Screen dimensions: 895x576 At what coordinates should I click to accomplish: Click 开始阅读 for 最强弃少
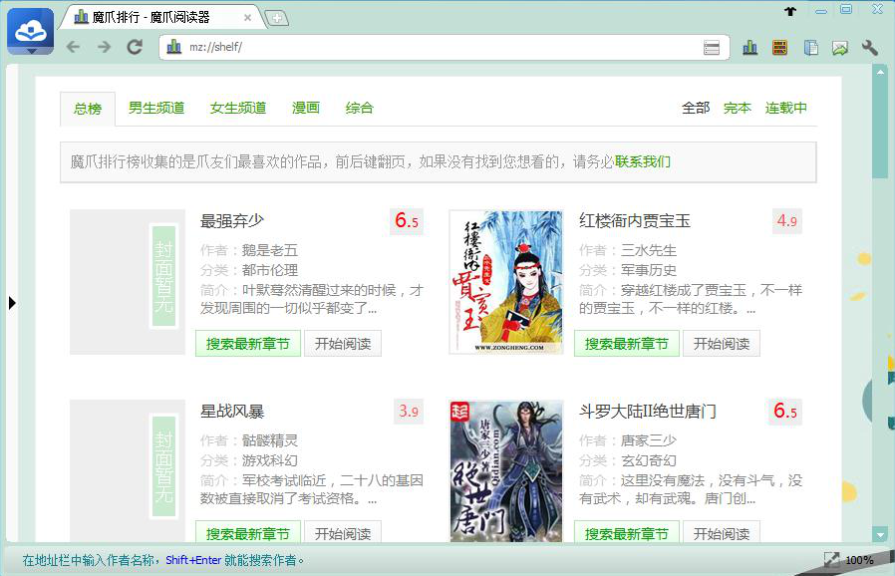pos(343,344)
